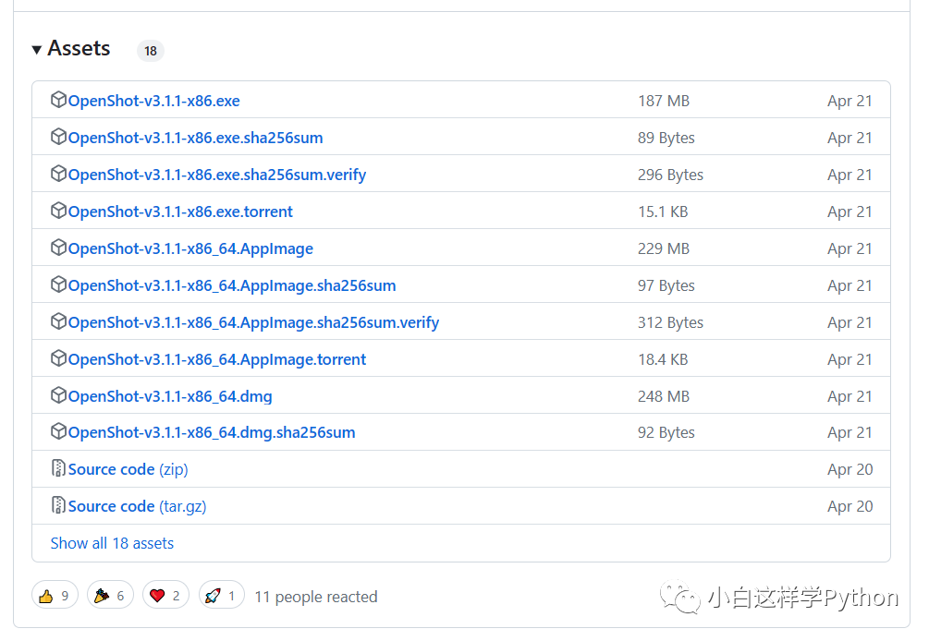Download Source code (tar.gz)
The width and height of the screenshot is (929, 641).
click(x=138, y=507)
